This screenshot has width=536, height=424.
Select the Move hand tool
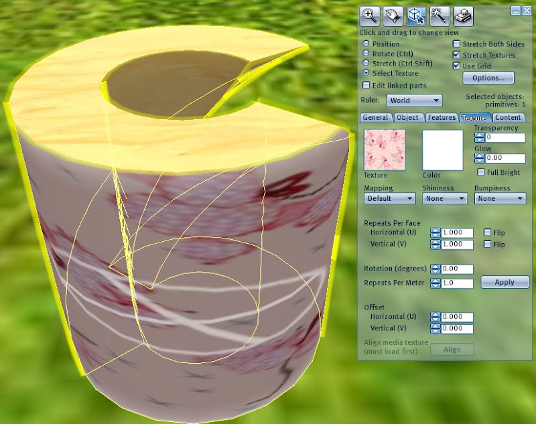click(x=393, y=16)
